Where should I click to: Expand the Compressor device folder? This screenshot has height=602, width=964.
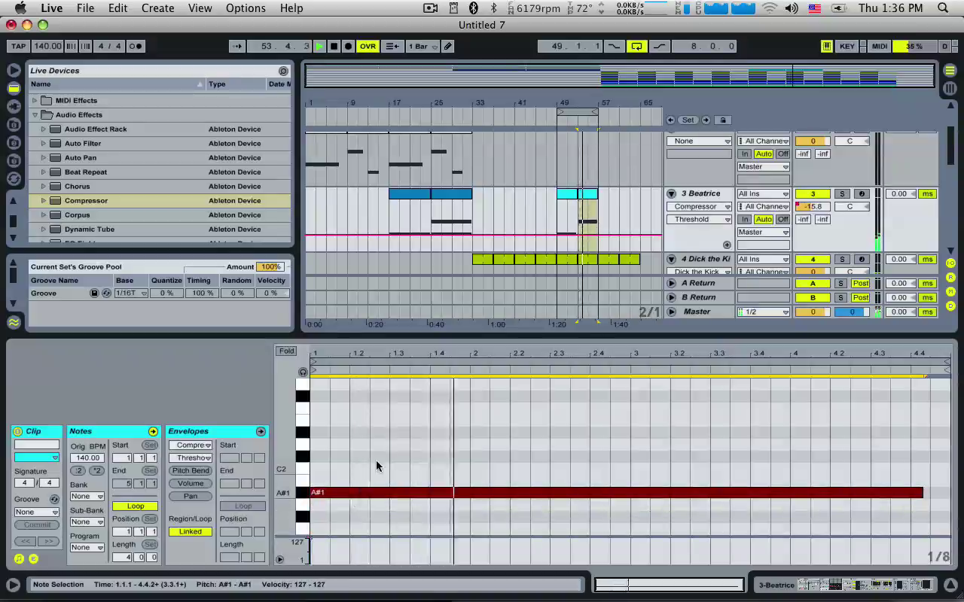43,200
